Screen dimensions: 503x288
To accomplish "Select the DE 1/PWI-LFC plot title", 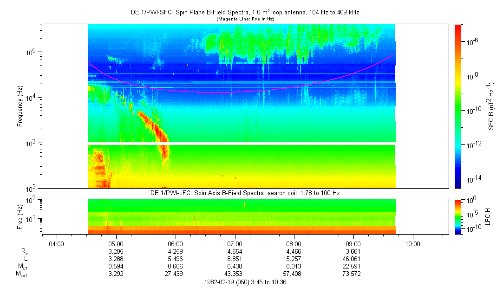I will (245, 193).
